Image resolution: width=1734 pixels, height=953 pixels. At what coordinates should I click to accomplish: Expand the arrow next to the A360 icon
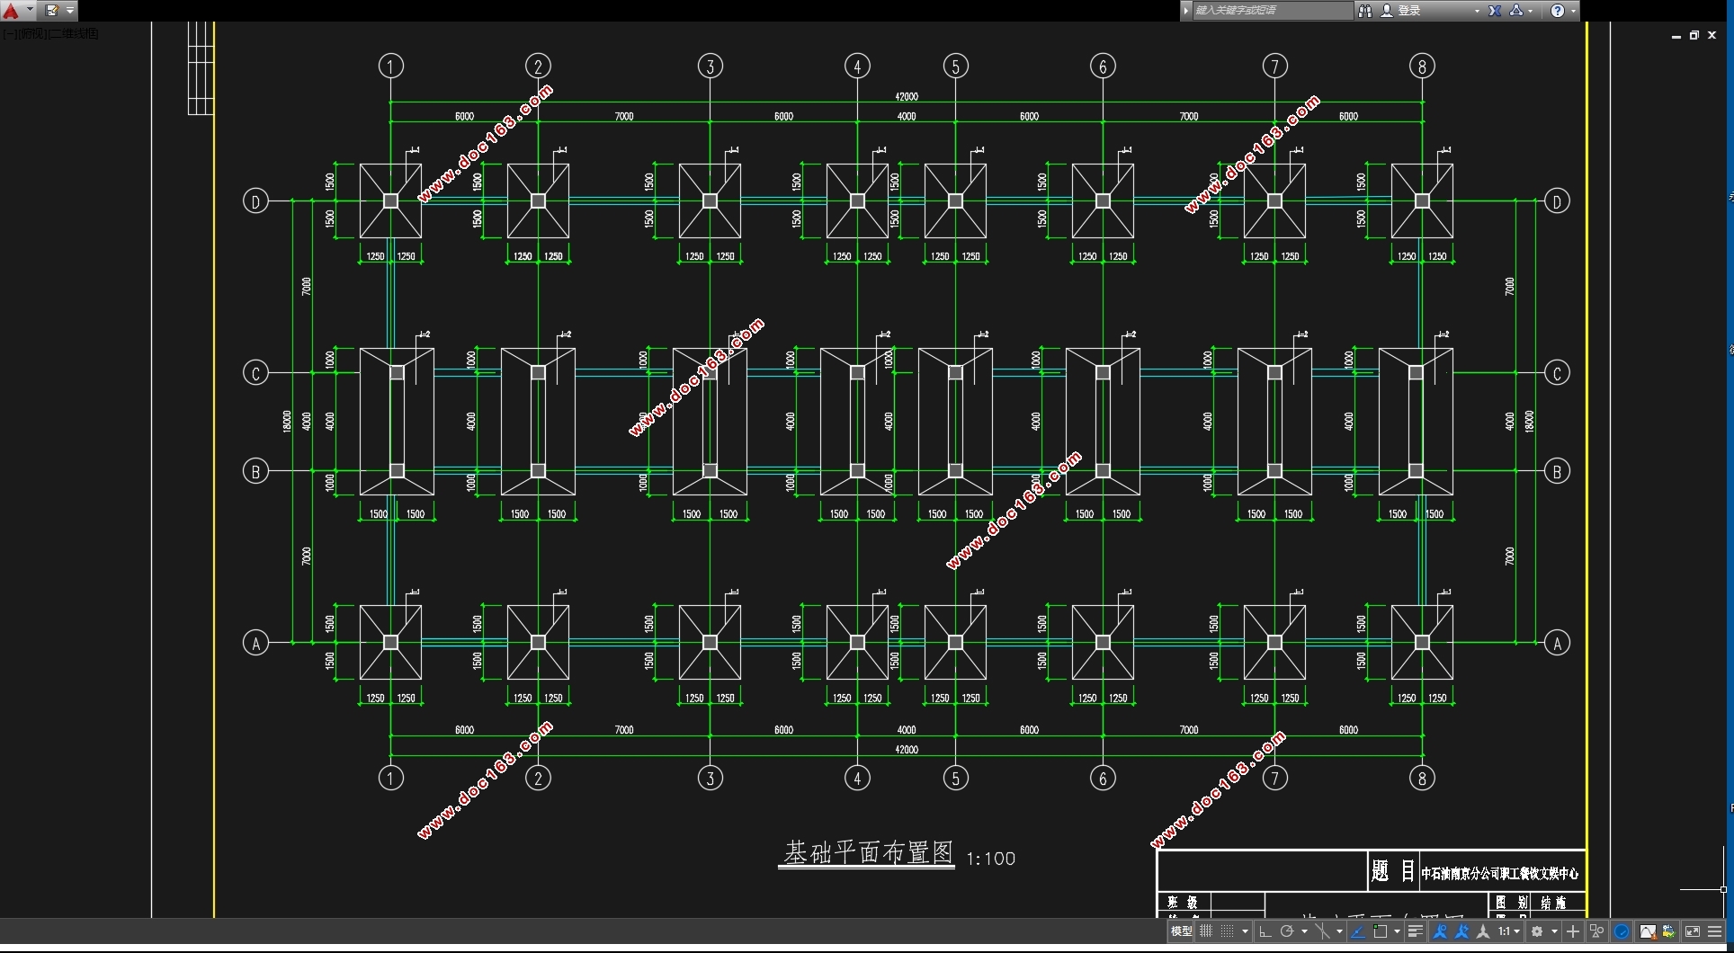coord(1530,12)
